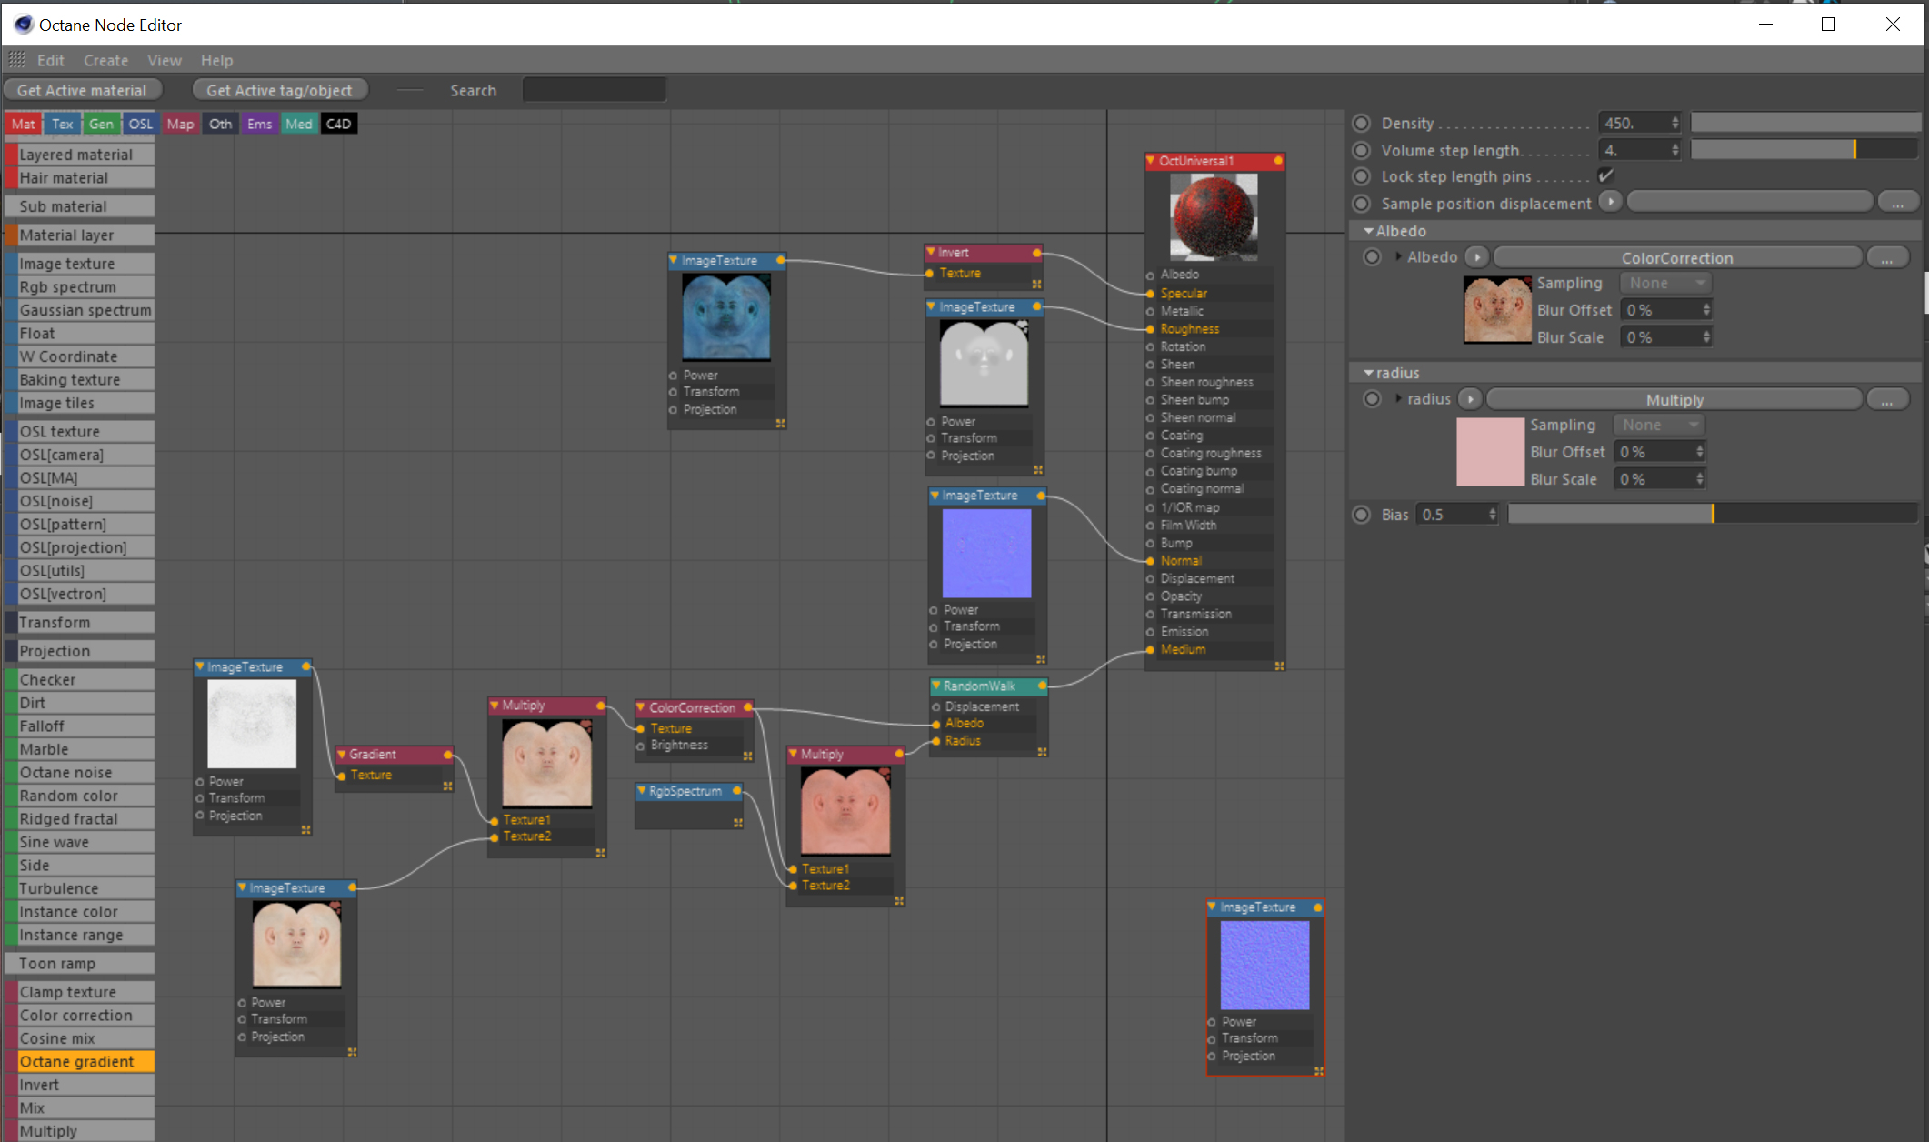
Task: Click the RandomWalk node output pin
Action: (1042, 686)
